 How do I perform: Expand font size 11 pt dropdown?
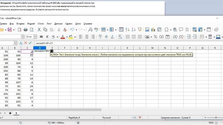tap(35, 37)
